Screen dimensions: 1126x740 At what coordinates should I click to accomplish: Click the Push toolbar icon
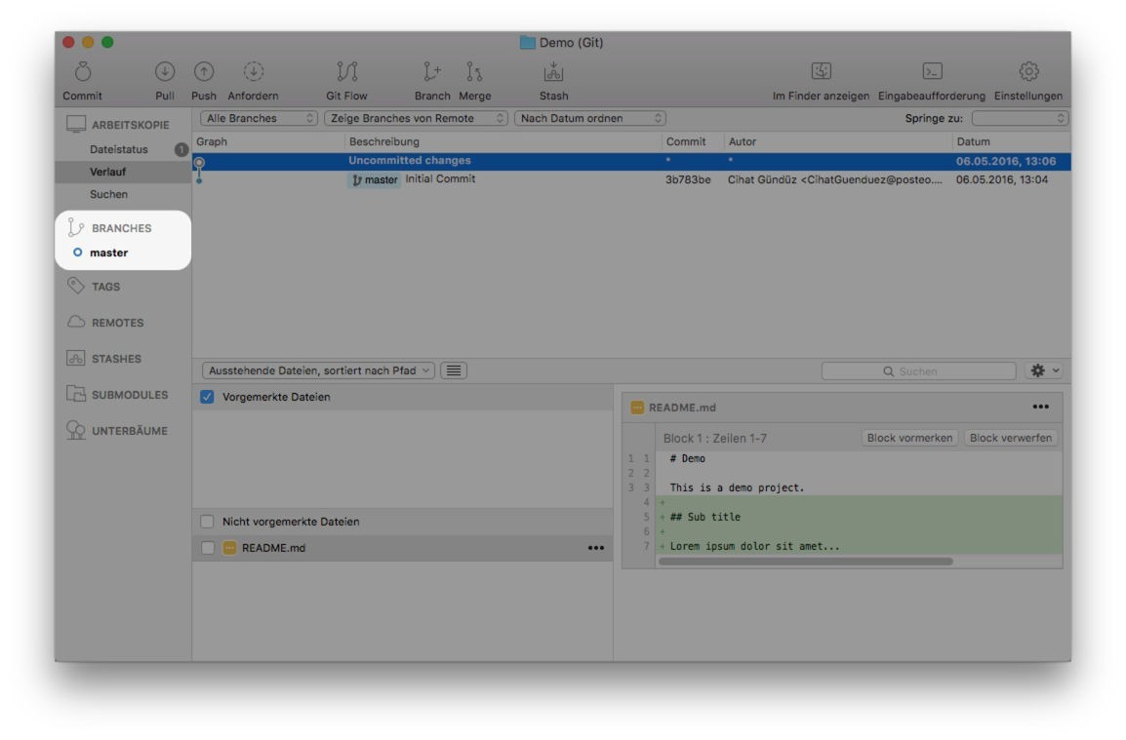[204, 72]
